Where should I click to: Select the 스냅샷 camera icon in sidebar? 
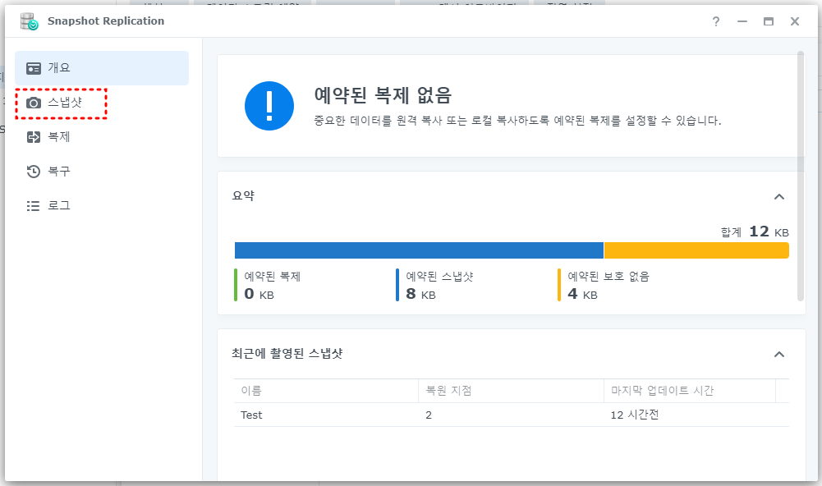34,102
